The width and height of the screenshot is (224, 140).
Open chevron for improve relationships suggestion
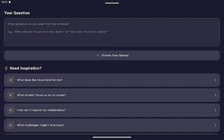[x=215, y=110]
